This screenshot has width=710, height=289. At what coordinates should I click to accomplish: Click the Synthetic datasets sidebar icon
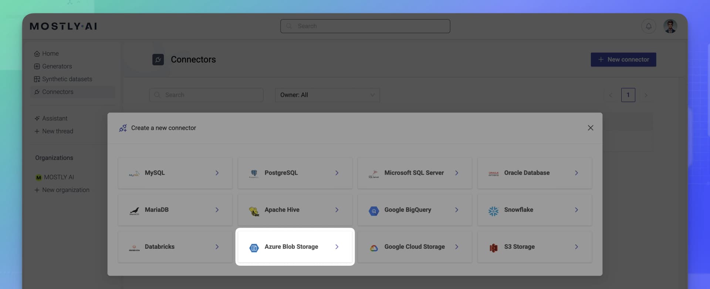[x=37, y=79]
